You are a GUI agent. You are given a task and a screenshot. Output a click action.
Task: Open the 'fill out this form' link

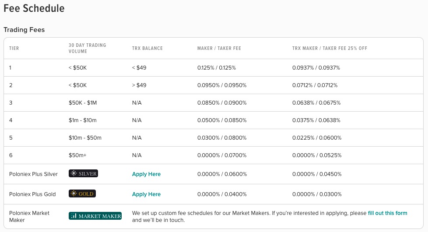coord(388,213)
